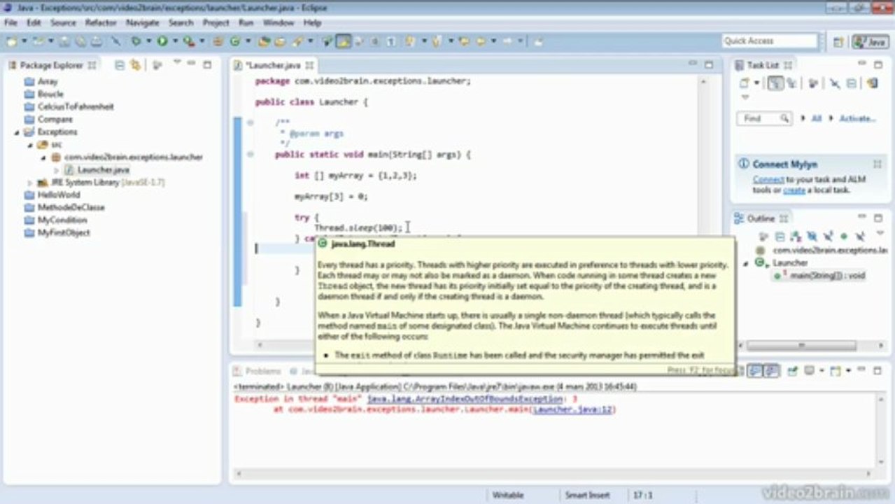895x504 pixels.
Task: Toggle Scheduled presentation in Task List
Action: click(791, 83)
